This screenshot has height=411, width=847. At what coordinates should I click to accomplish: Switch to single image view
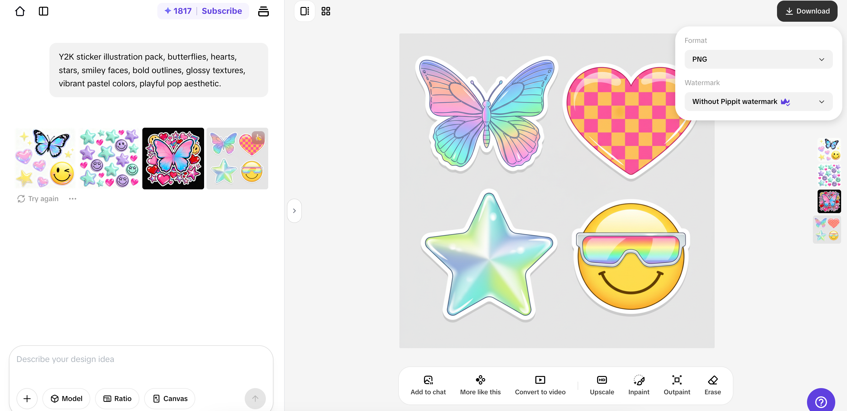(x=304, y=11)
